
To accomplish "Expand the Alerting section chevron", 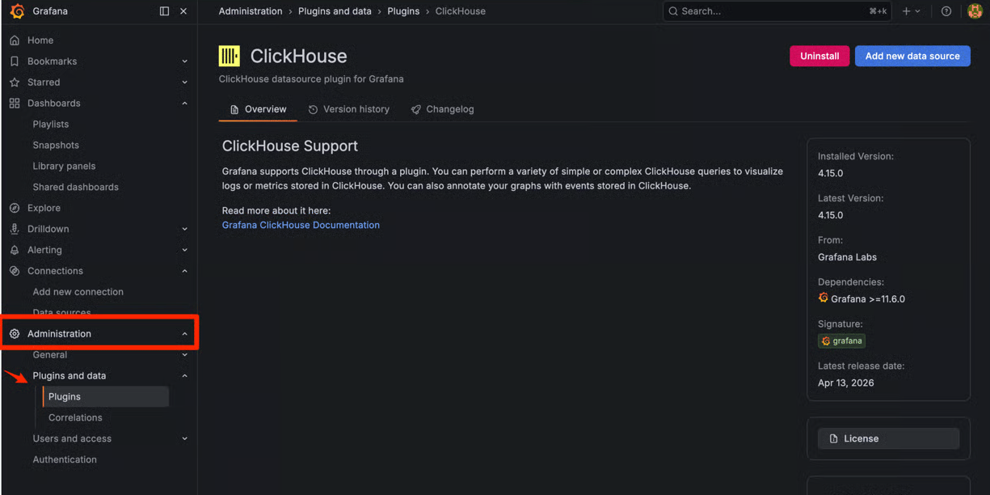I will (x=184, y=250).
